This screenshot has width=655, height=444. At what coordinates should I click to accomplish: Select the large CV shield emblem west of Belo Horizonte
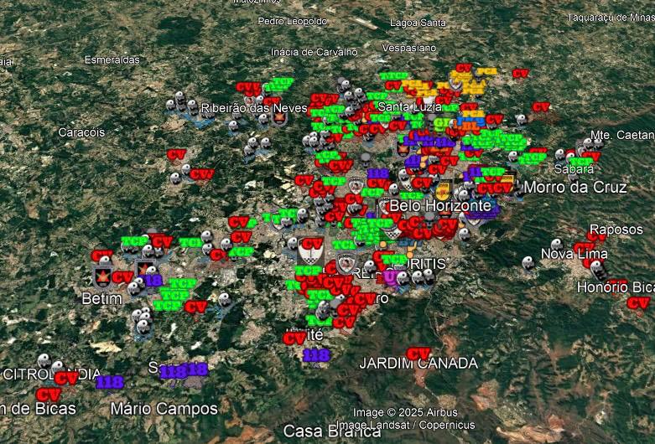[311, 247]
